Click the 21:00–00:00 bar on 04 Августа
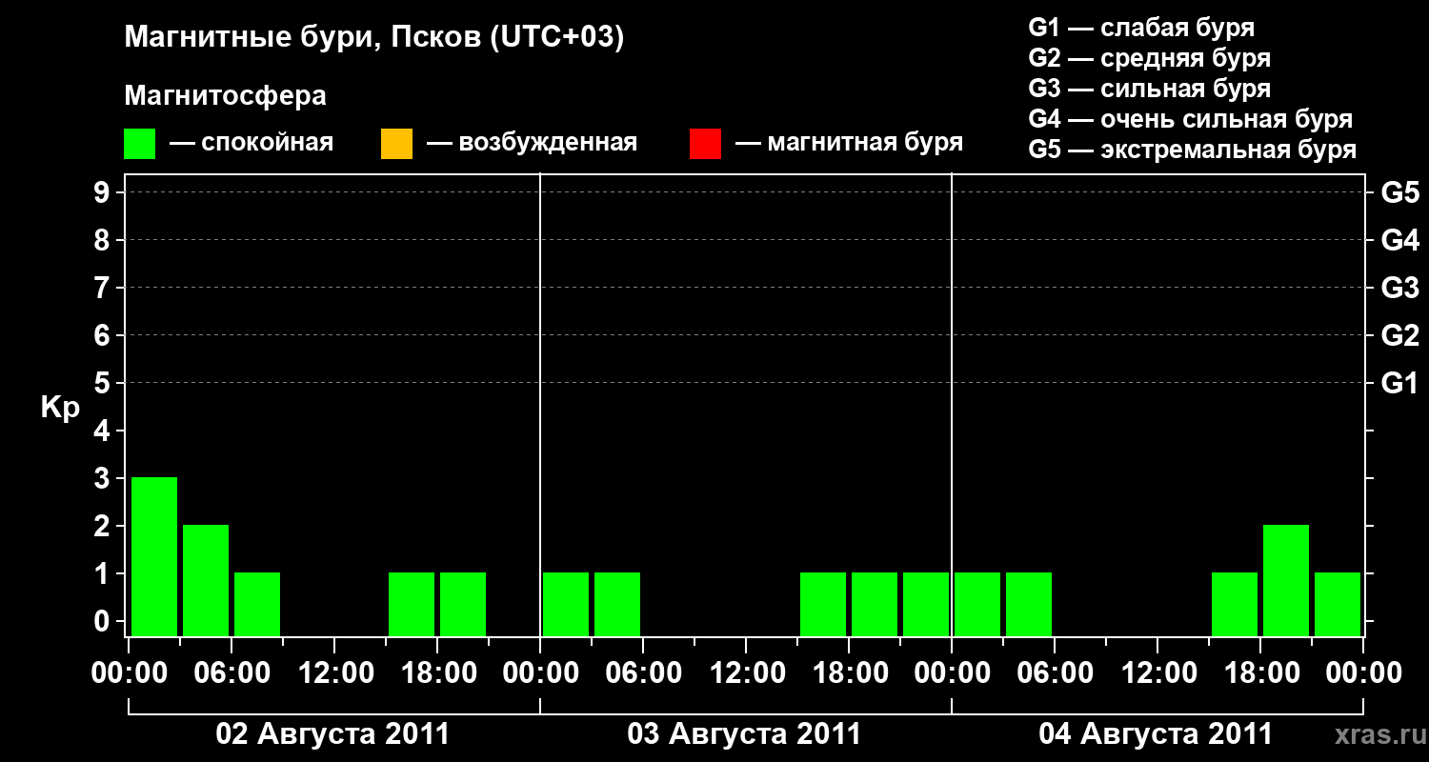 click(x=1338, y=604)
